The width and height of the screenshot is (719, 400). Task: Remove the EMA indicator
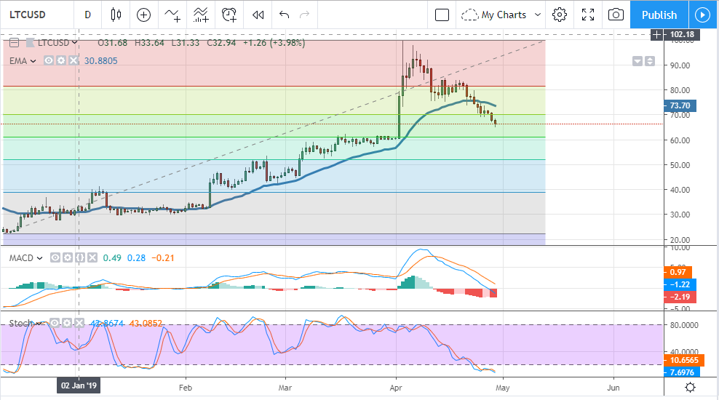tap(74, 60)
